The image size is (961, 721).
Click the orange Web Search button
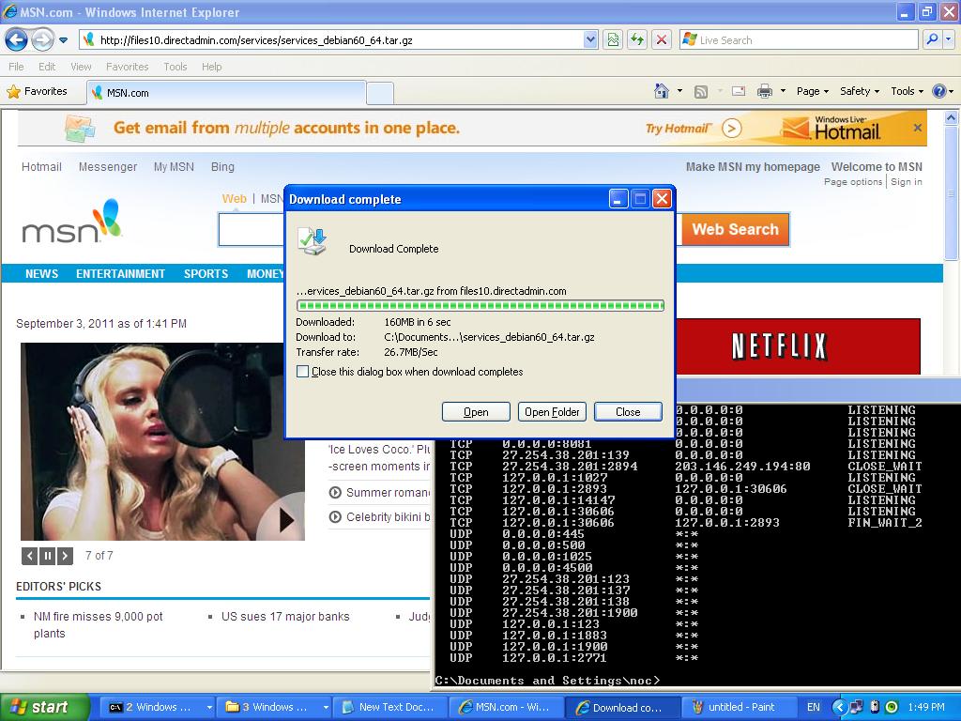click(735, 229)
